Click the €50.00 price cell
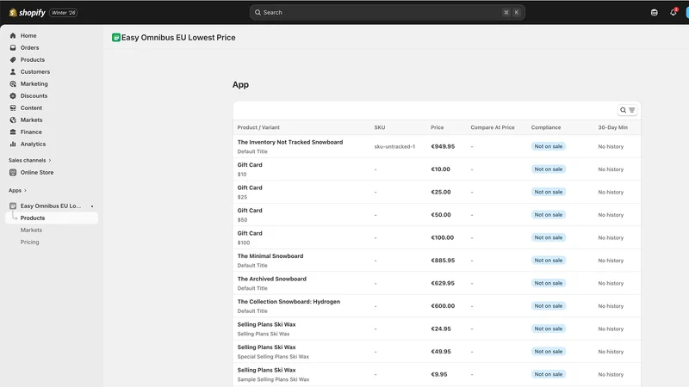 (x=441, y=214)
